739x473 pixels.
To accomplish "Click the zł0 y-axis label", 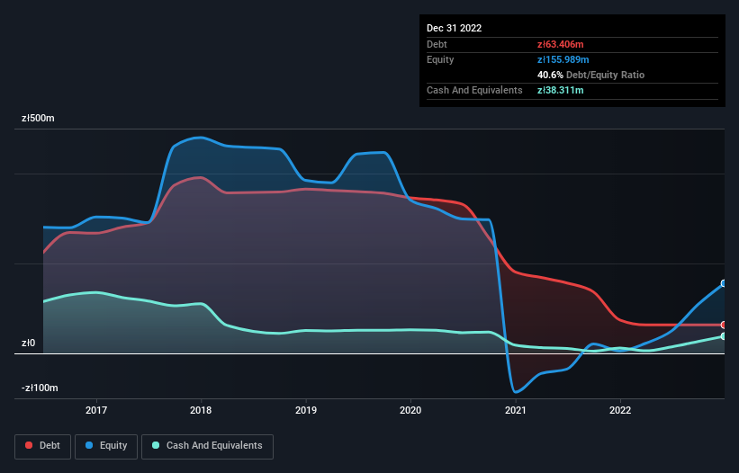I will [28, 344].
